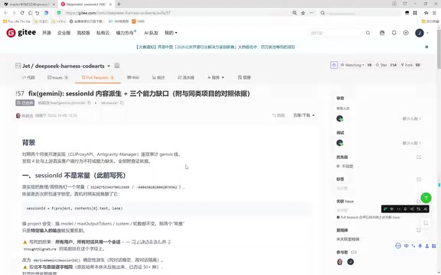This screenshot has height=275, width=441.
Task: Edit the 优先级 priority section
Action: 419,157
